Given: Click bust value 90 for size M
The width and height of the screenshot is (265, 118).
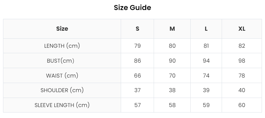Looking at the screenshot, I should click(172, 61).
